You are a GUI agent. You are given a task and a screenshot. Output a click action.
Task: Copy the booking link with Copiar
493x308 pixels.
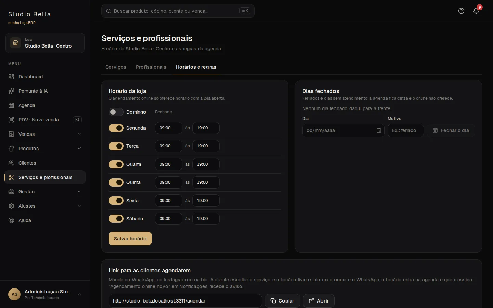tap(282, 301)
